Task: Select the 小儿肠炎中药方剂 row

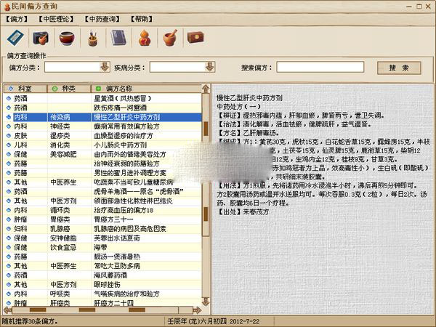Action: [130, 145]
